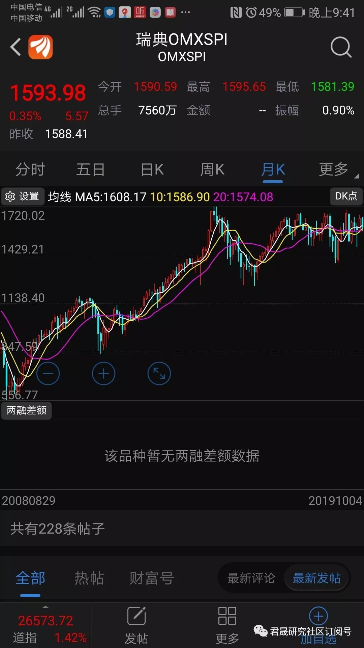Switch to 最新评论 sort option
The height and width of the screenshot is (648, 364).
pos(251,578)
